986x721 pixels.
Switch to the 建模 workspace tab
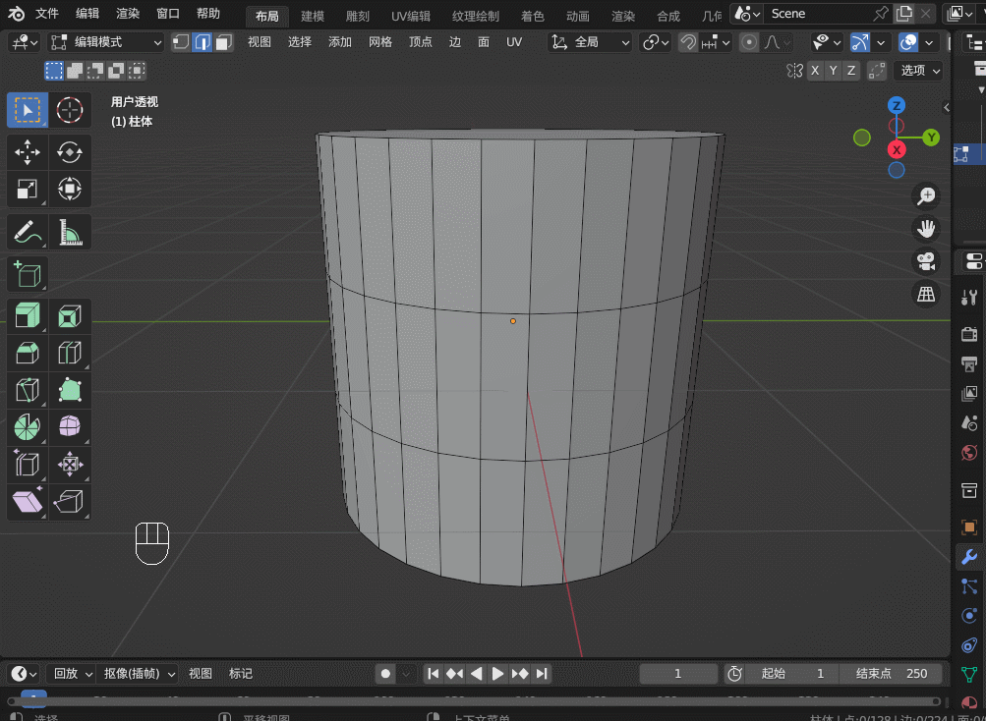tap(313, 16)
